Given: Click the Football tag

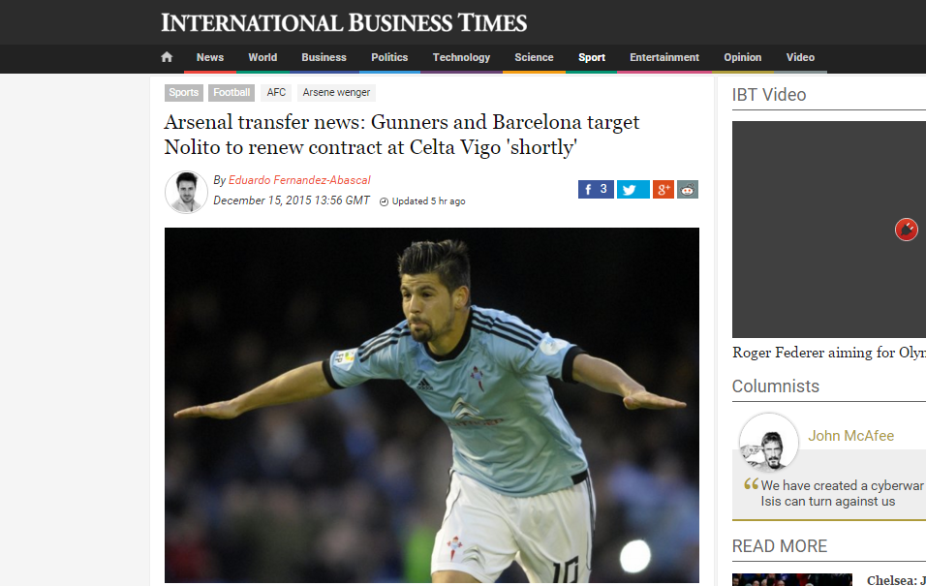Looking at the screenshot, I should [231, 93].
